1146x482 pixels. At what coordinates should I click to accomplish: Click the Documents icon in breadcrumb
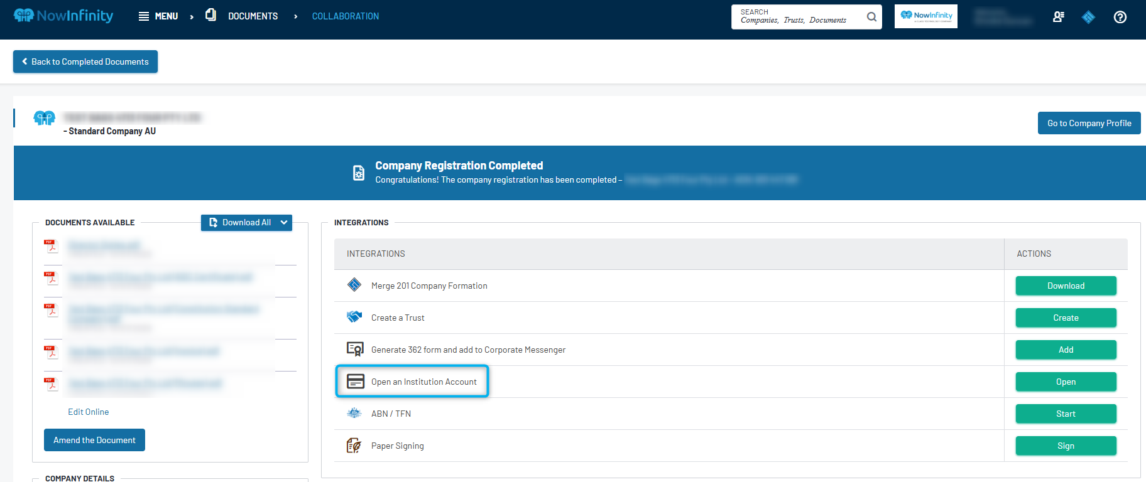coord(211,14)
